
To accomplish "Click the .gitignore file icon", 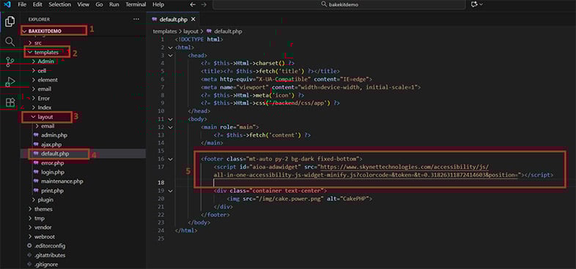I will pyautogui.click(x=30, y=264).
